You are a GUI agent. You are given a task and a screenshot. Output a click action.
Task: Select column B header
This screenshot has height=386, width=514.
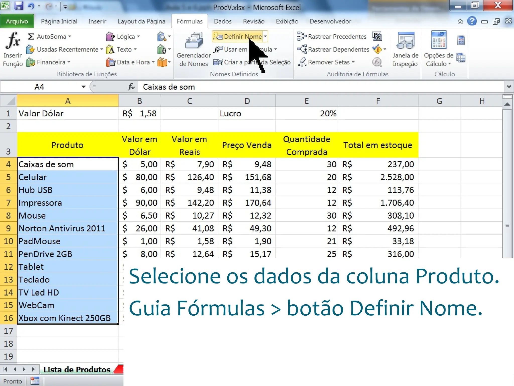click(140, 101)
